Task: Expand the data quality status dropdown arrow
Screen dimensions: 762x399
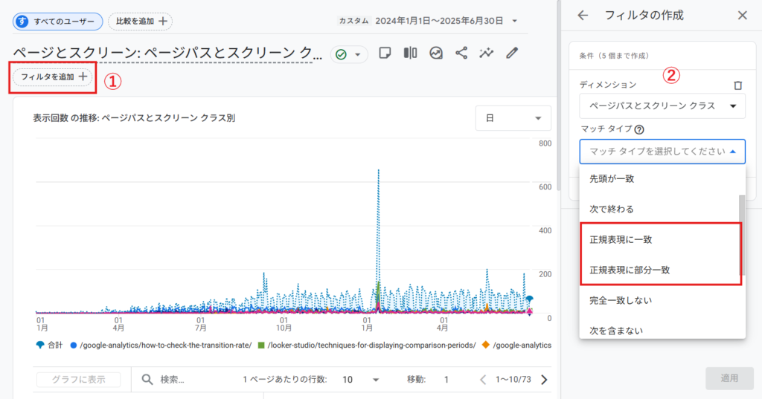Action: pos(358,54)
